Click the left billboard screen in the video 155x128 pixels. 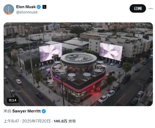tap(51, 53)
